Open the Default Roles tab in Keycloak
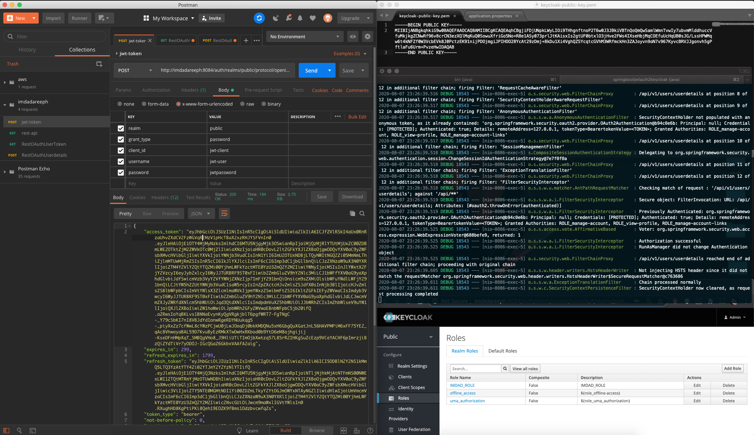This screenshot has height=435, width=754. click(502, 351)
